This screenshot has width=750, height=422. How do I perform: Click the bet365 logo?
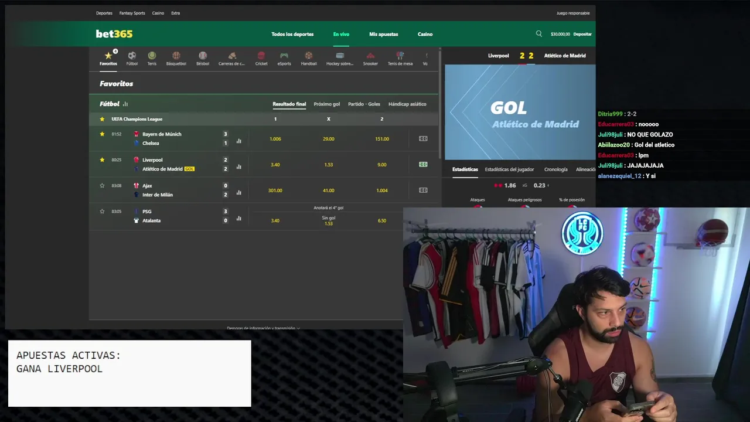114,34
